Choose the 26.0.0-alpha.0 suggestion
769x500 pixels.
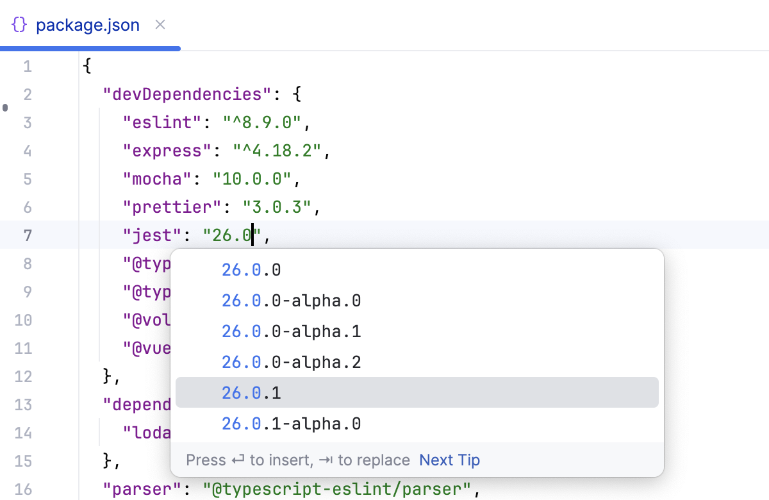click(292, 300)
